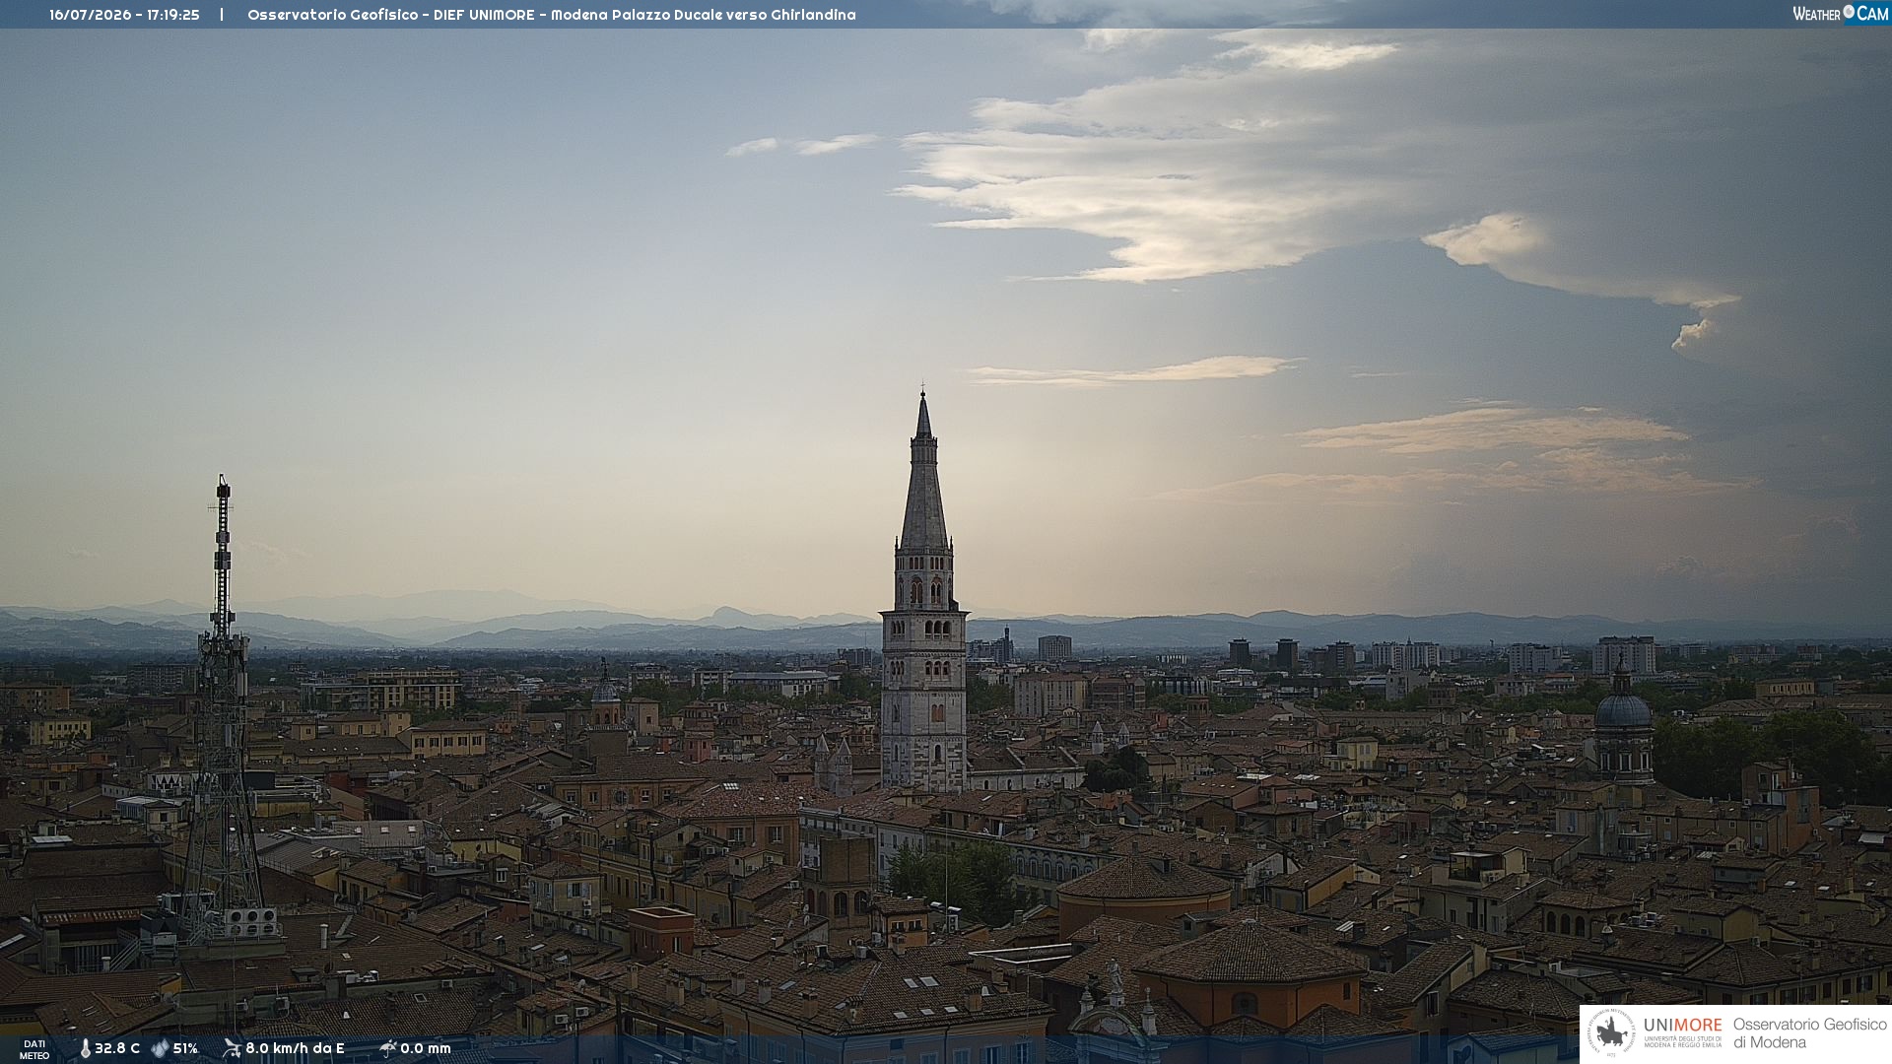Click the rainfall umbrella icon
Viewport: 1892px width, 1064px height.
388,1048
